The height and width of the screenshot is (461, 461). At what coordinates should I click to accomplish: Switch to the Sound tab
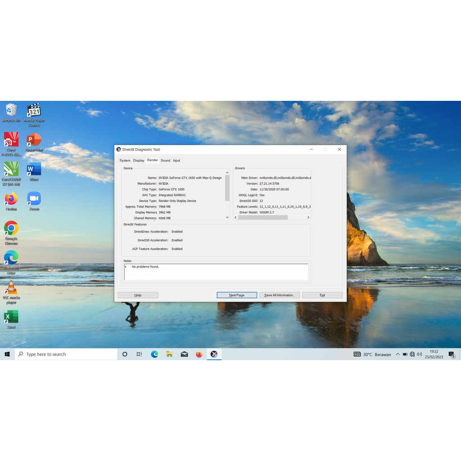point(165,161)
